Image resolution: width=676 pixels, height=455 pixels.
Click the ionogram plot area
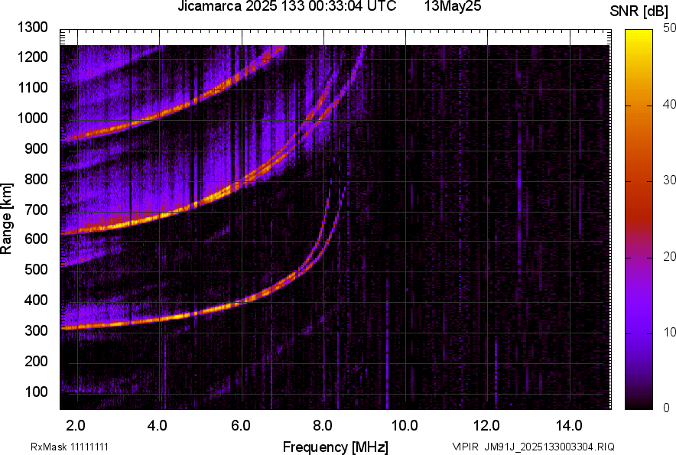coord(336,219)
